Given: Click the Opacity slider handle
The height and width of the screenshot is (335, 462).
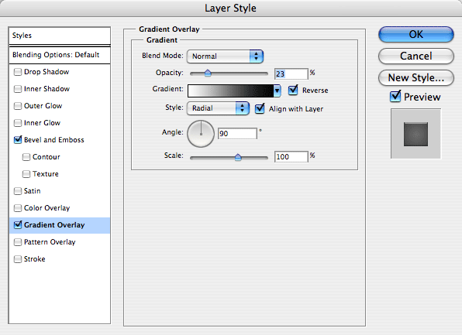Looking at the screenshot, I should coord(208,73).
